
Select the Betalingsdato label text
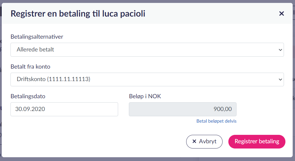(28, 96)
